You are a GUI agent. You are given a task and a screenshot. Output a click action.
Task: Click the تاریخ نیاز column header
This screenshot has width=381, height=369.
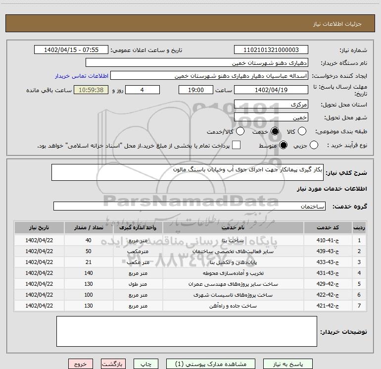pos(39,227)
